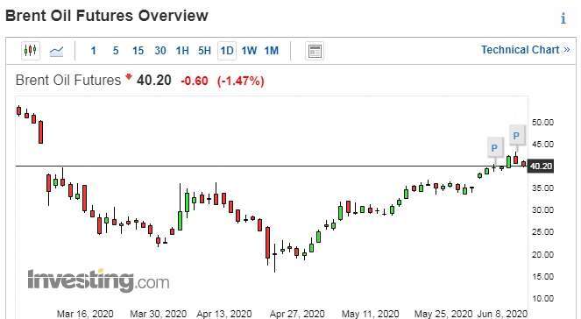Select the 1 minute interval
The width and height of the screenshot is (581, 319).
click(x=94, y=51)
